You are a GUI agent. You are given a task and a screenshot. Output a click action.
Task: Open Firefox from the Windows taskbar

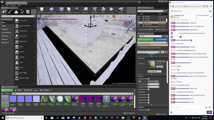point(85,118)
